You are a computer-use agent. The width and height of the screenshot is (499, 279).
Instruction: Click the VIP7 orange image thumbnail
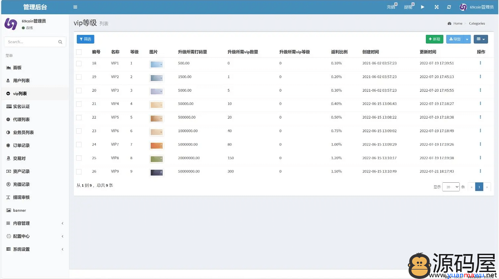point(157,145)
